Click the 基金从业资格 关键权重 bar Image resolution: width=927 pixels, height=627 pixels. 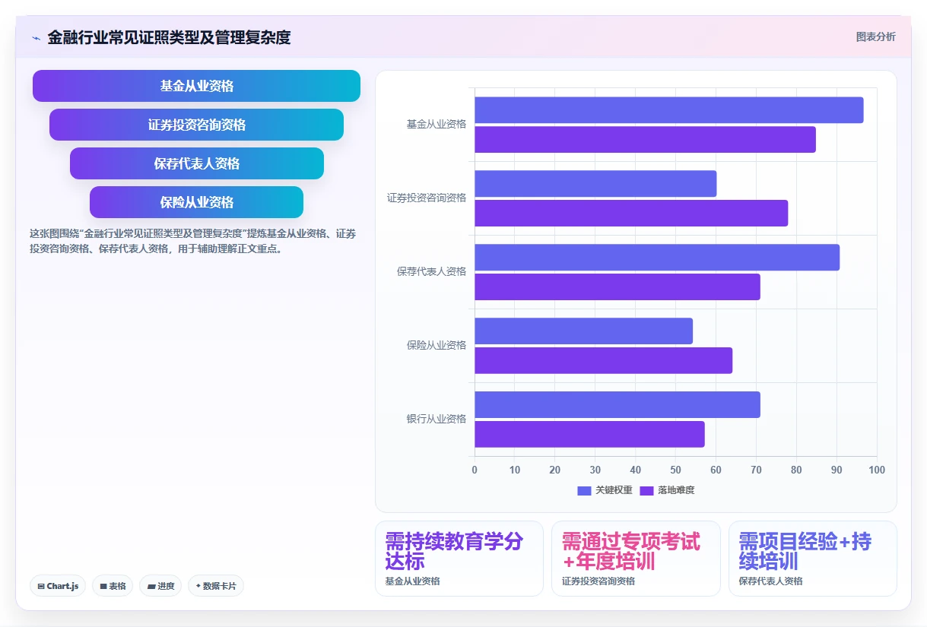pos(669,110)
